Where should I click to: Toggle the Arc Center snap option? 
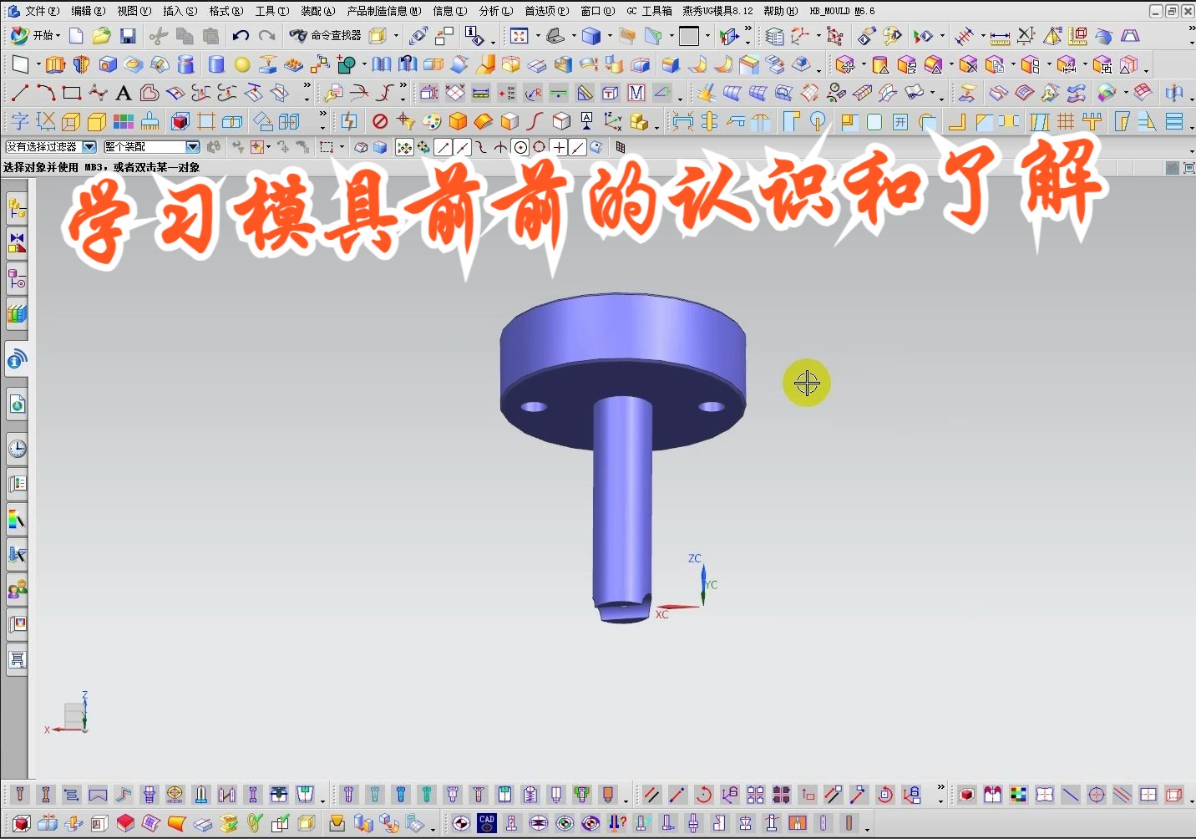coord(520,148)
